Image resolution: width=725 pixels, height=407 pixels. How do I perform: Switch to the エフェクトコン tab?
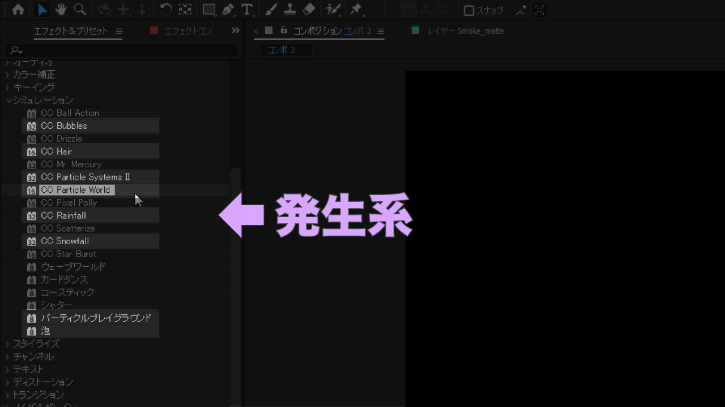tap(187, 31)
